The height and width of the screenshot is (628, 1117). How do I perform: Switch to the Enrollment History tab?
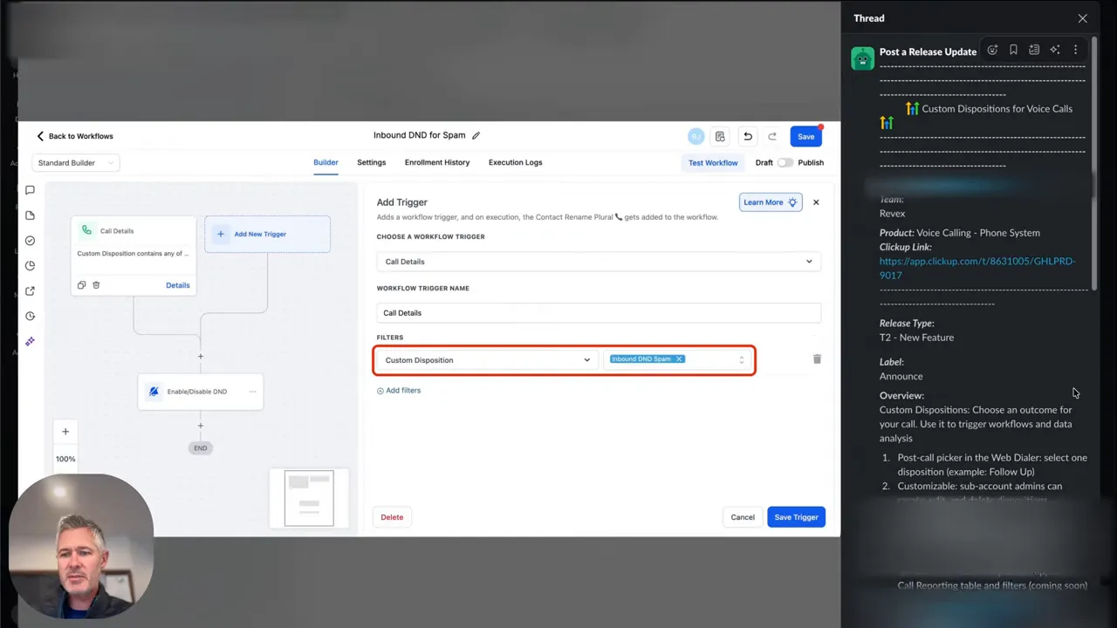click(436, 162)
